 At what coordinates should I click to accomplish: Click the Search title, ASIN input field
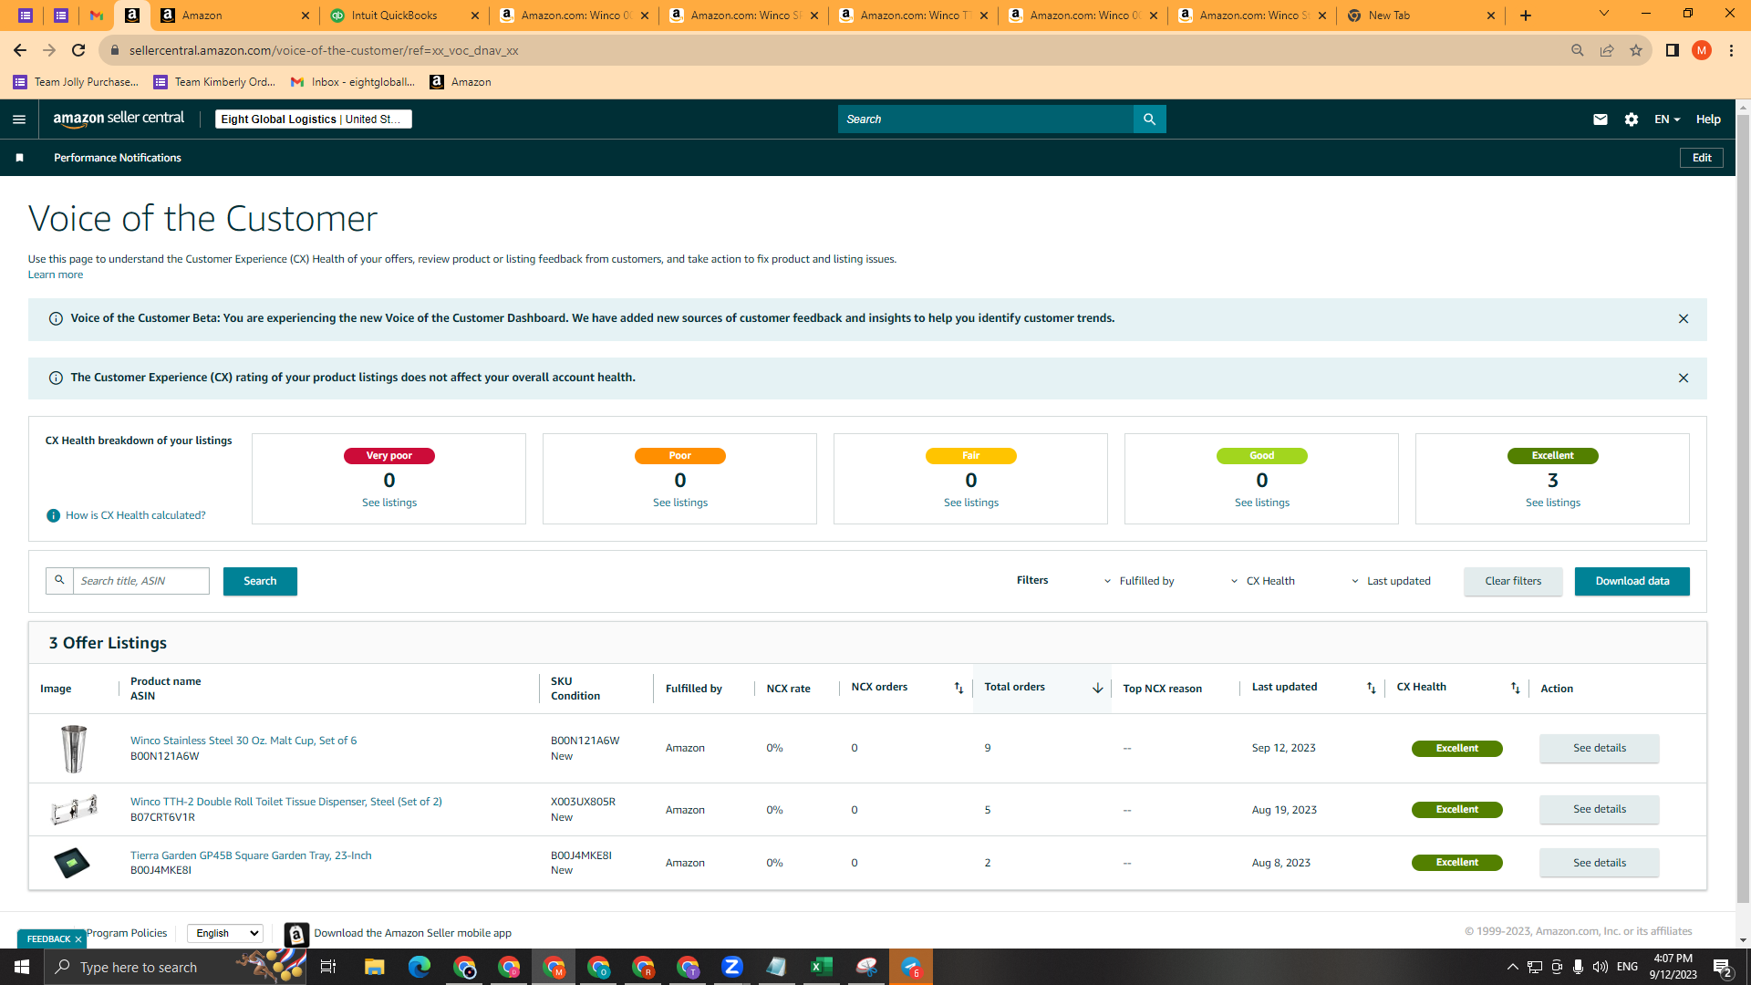141,582
